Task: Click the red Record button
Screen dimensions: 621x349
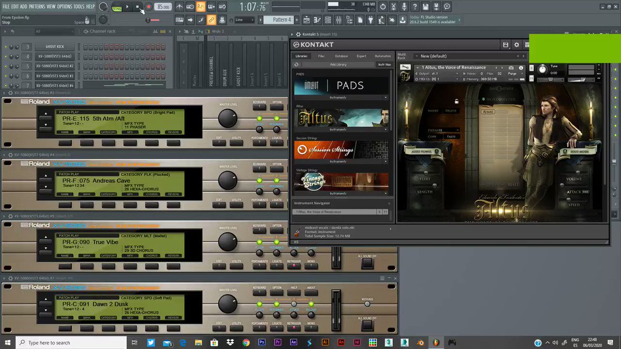Action: [149, 7]
